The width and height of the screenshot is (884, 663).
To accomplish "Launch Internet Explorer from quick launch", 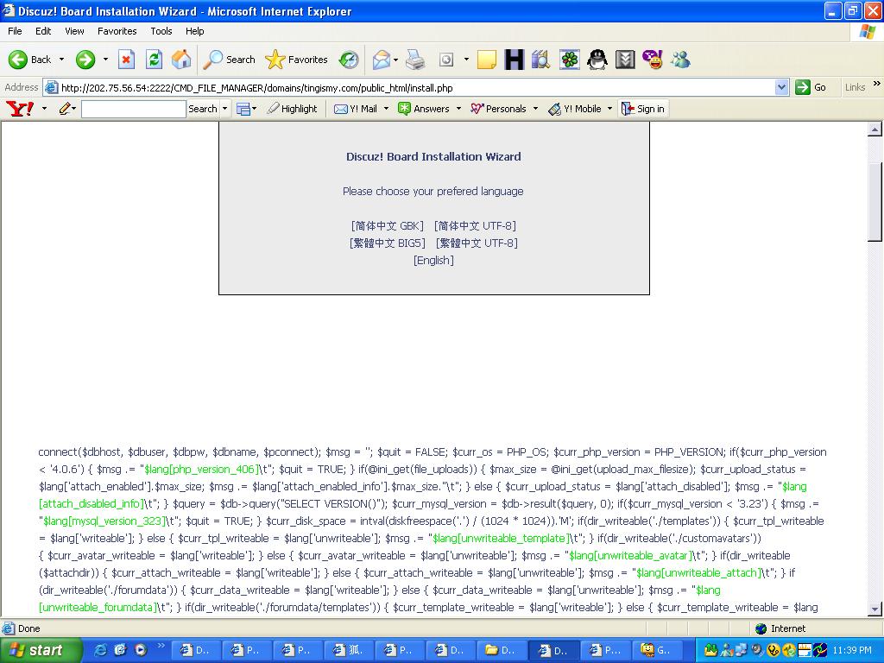I will click(x=100, y=650).
